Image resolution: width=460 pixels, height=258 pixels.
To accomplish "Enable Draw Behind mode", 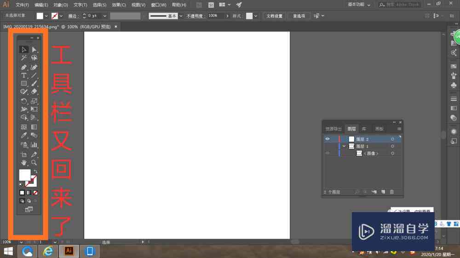I will pyautogui.click(x=29, y=201).
